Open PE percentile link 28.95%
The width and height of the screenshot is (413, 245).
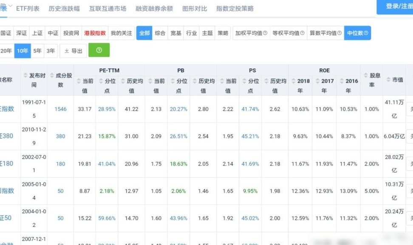pos(107,109)
